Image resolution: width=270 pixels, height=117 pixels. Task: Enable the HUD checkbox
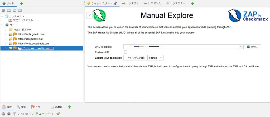pos(126,52)
